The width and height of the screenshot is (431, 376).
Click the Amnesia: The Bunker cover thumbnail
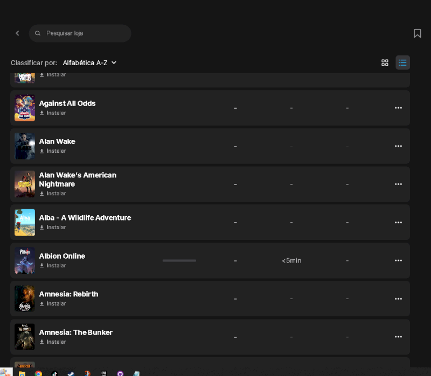25,337
